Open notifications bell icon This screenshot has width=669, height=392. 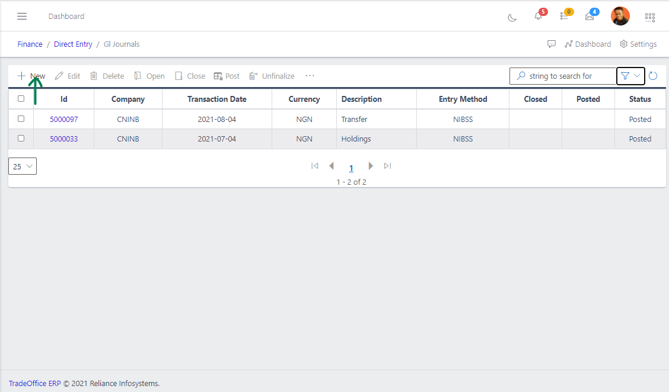tap(538, 17)
